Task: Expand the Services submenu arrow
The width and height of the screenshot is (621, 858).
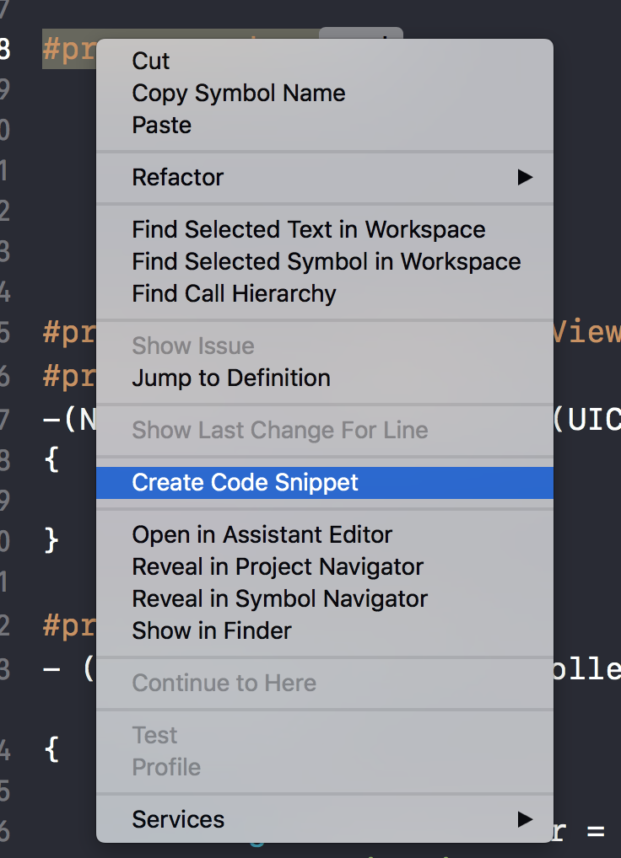Action: click(x=525, y=819)
